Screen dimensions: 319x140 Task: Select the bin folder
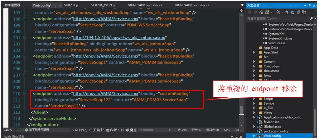coord(266,57)
